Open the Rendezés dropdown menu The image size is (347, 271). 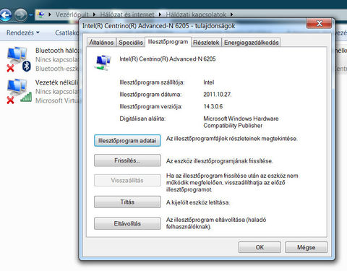[23, 33]
